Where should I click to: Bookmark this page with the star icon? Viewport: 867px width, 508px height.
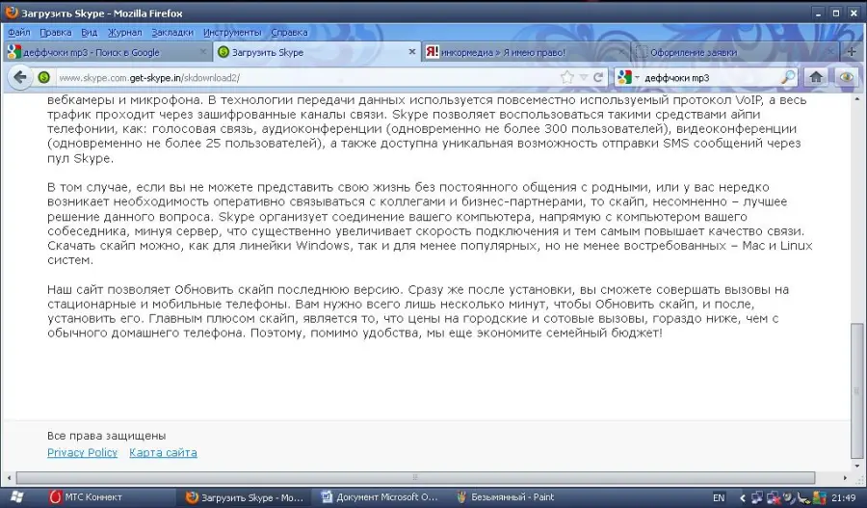click(566, 77)
